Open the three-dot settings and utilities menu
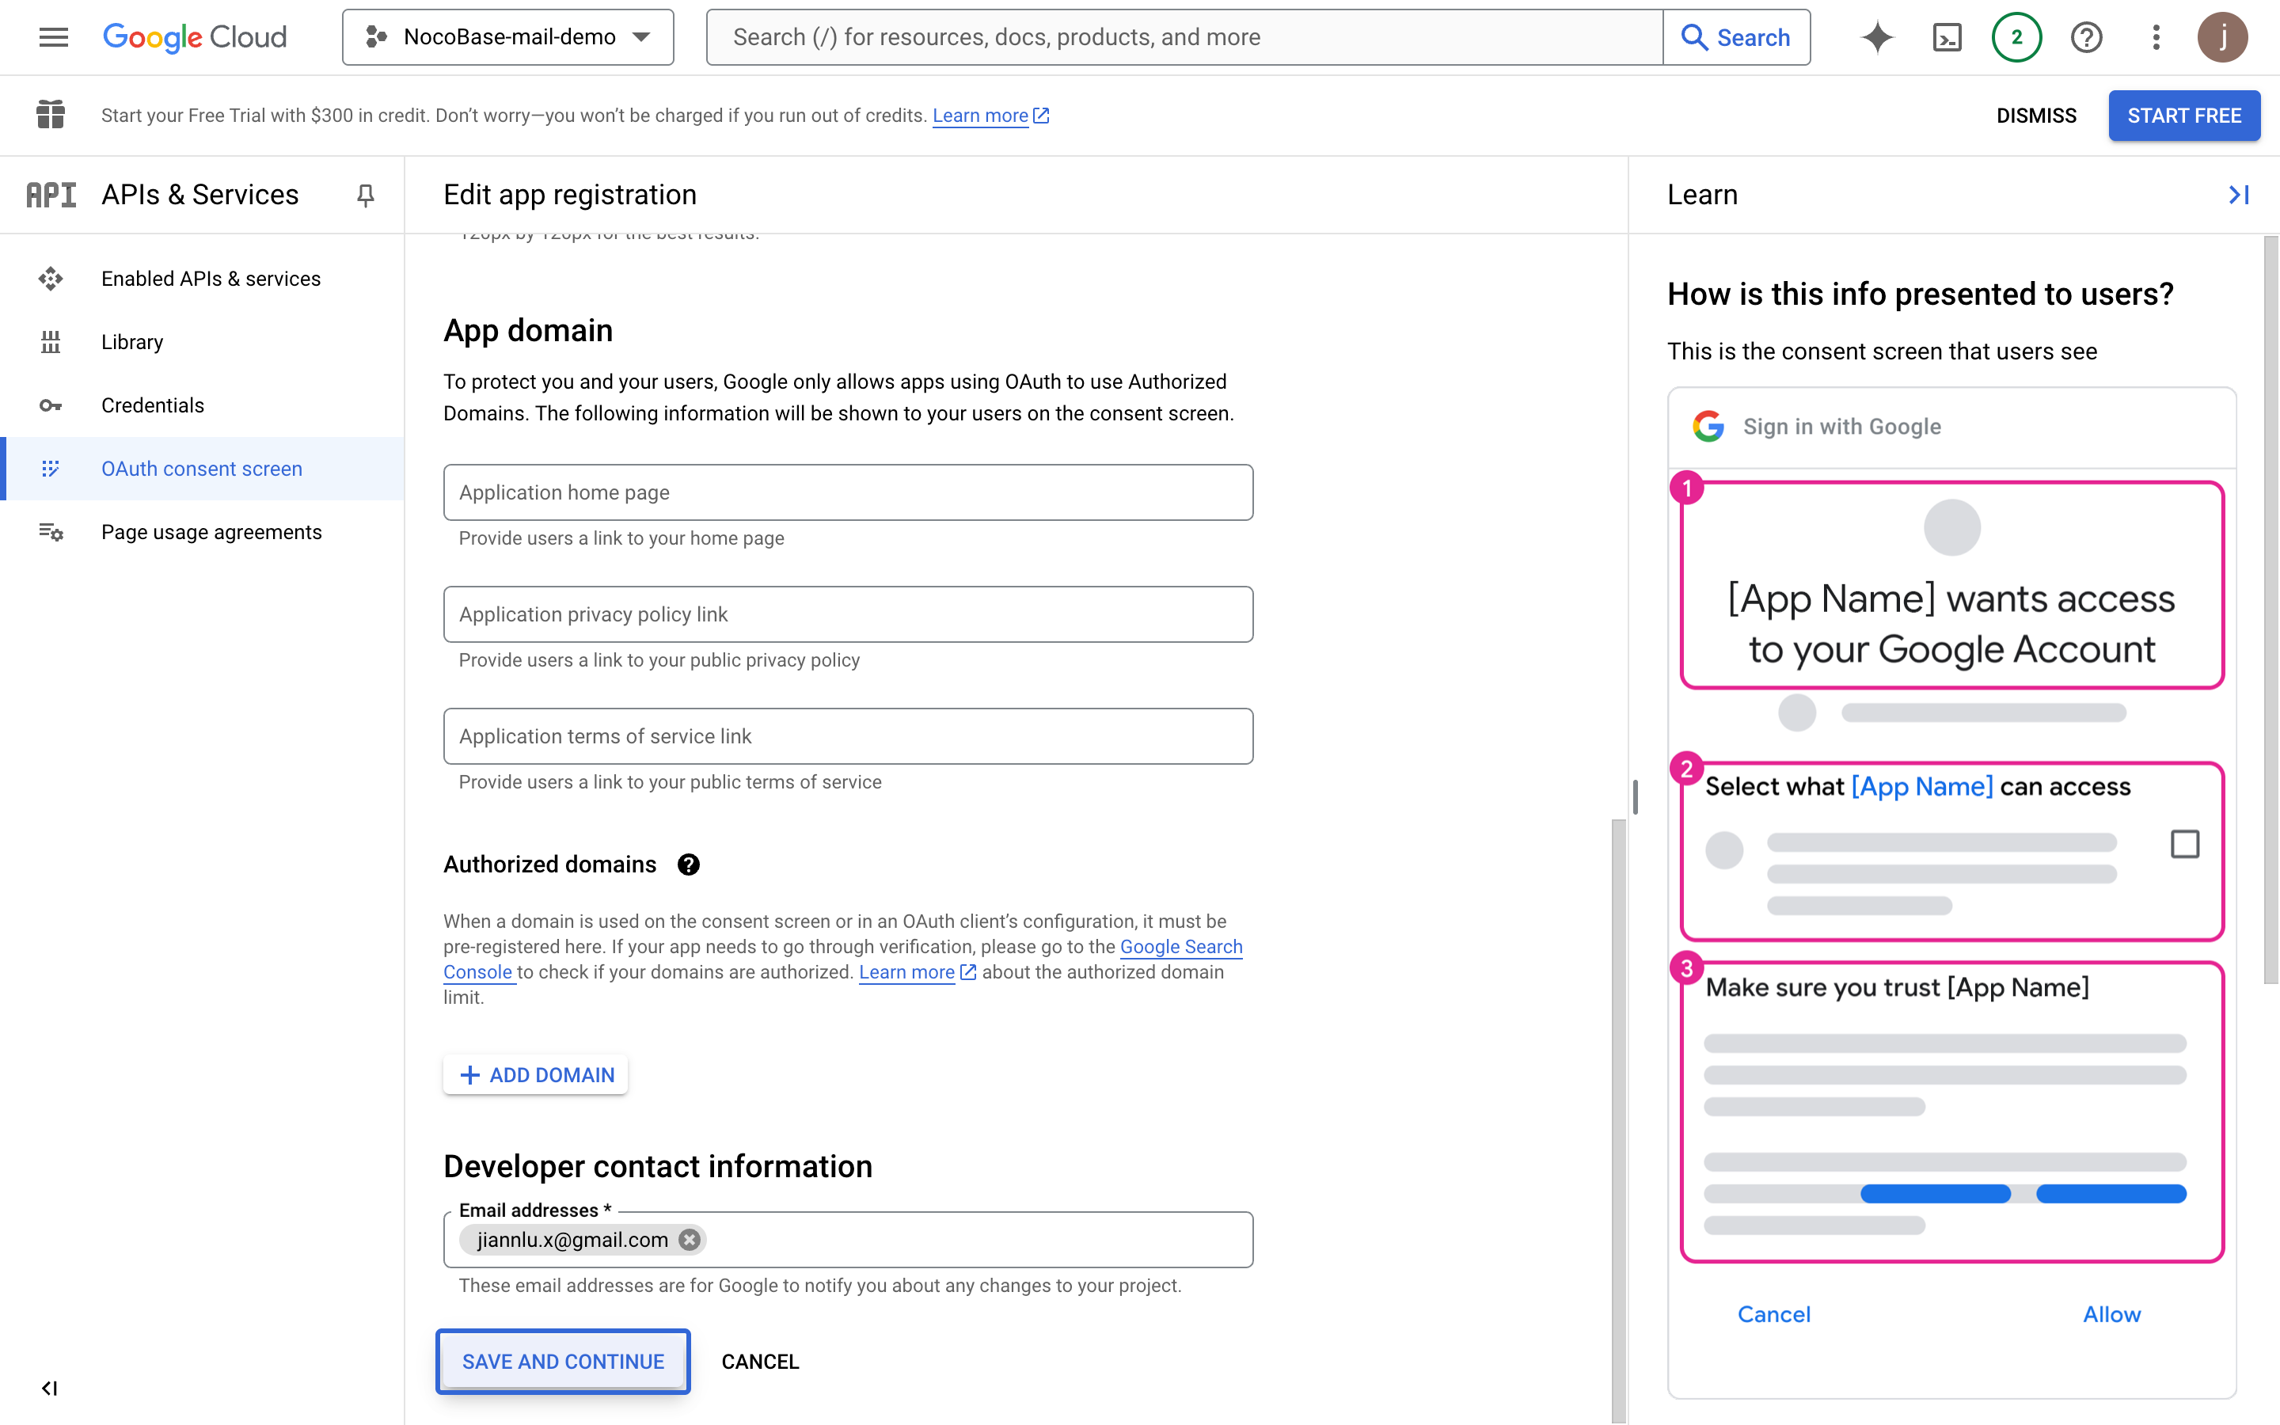2280x1425 pixels. 2156,38
